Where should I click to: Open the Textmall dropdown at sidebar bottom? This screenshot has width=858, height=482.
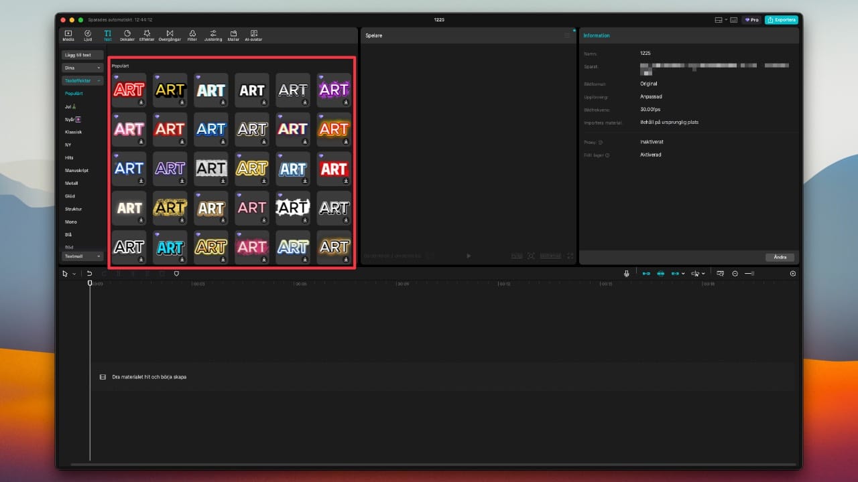pos(82,256)
